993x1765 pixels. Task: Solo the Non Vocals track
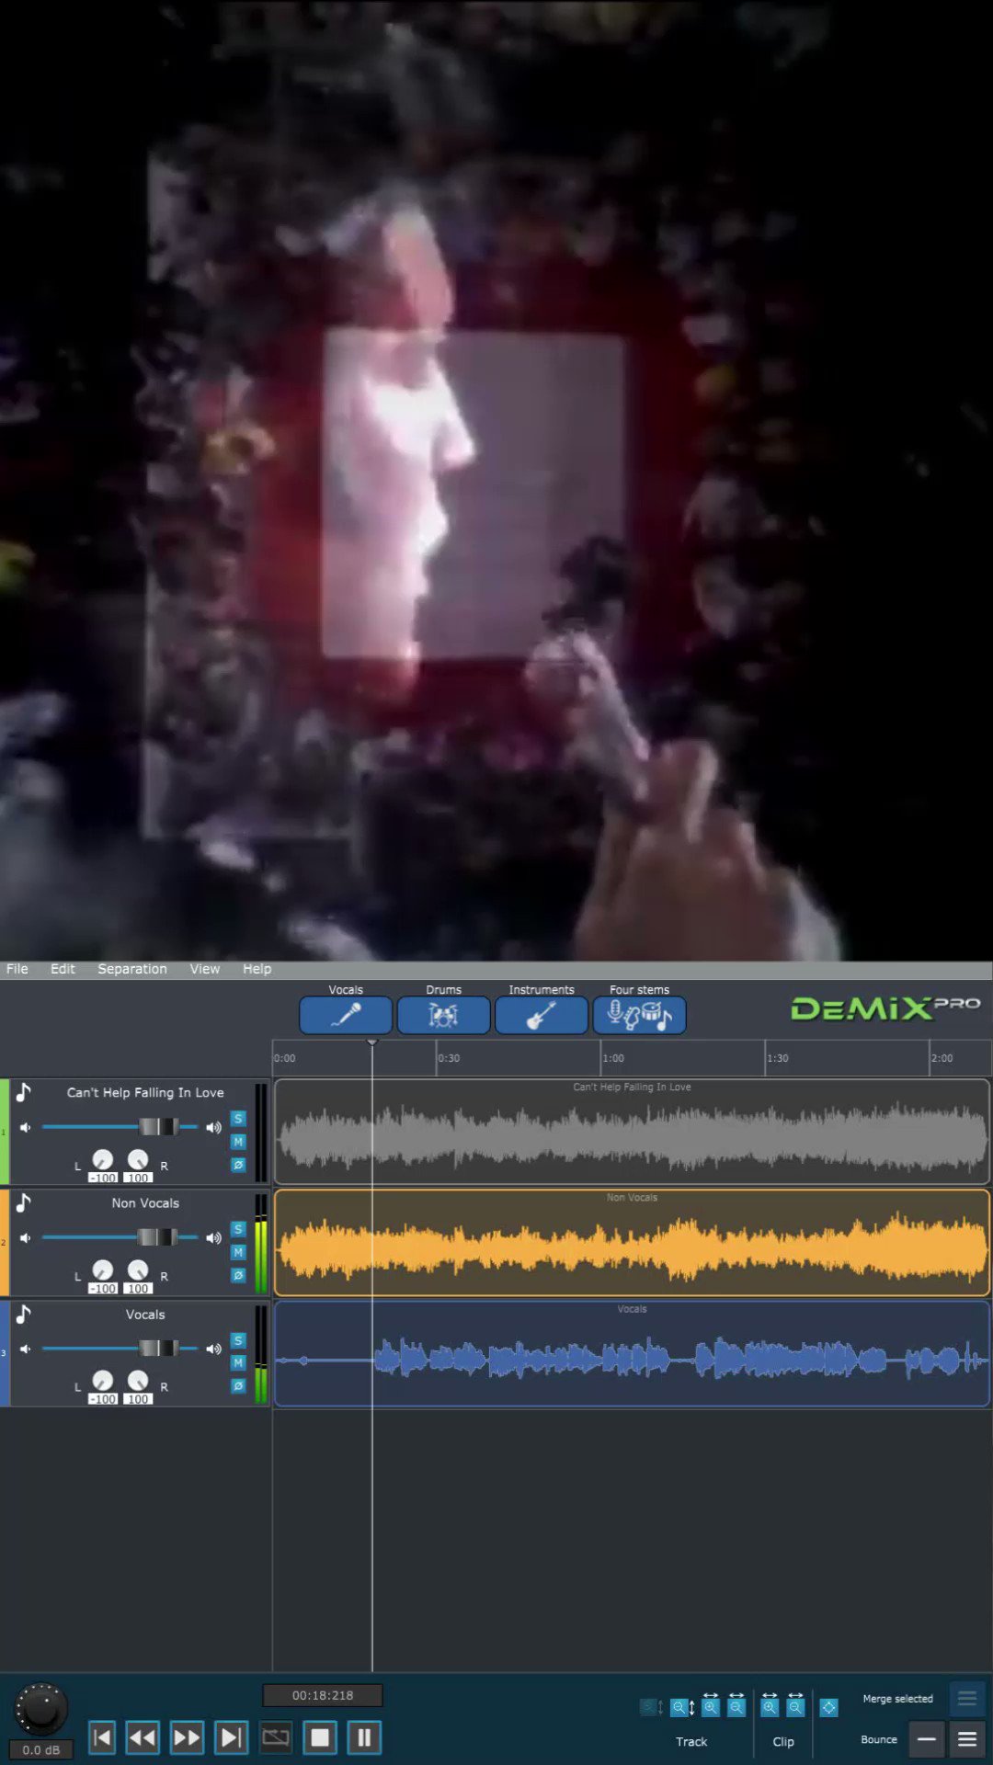pyautogui.click(x=238, y=1229)
